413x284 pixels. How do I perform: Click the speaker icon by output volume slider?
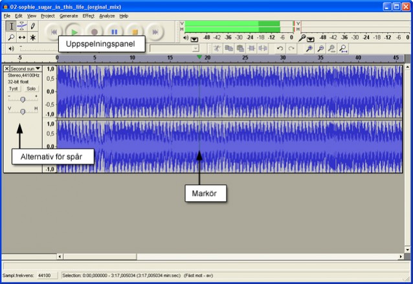pyautogui.click(x=11, y=49)
